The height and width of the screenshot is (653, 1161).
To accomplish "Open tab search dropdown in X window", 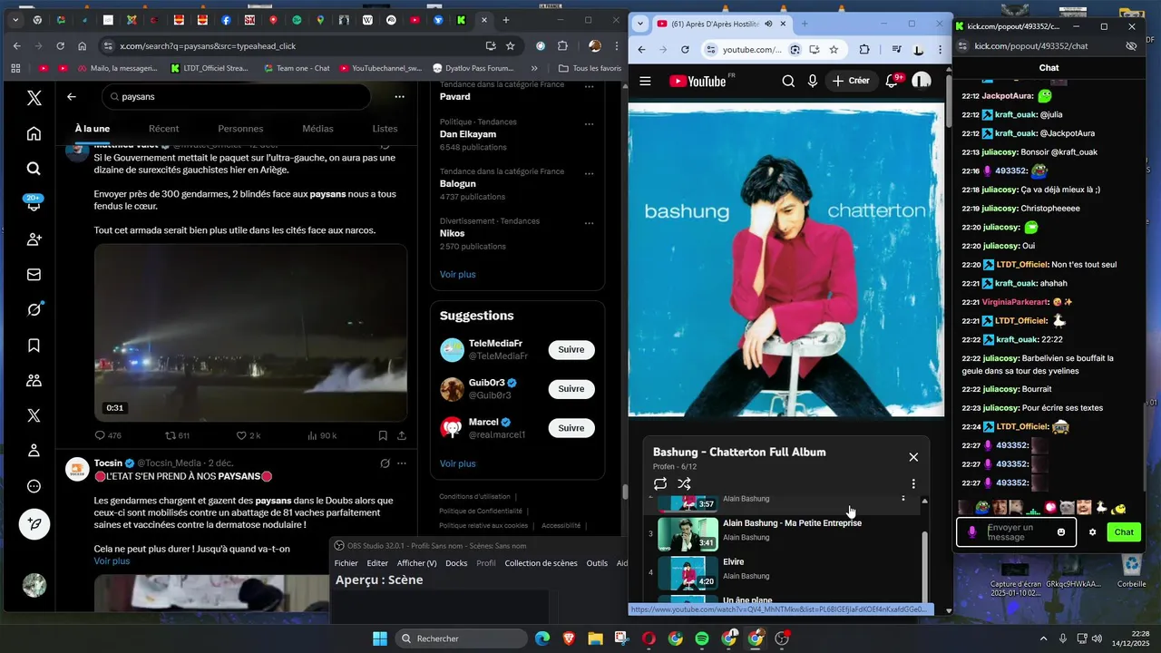I will pos(15,20).
